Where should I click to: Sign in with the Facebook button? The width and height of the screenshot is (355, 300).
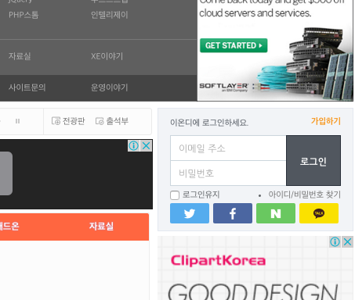pos(233,213)
